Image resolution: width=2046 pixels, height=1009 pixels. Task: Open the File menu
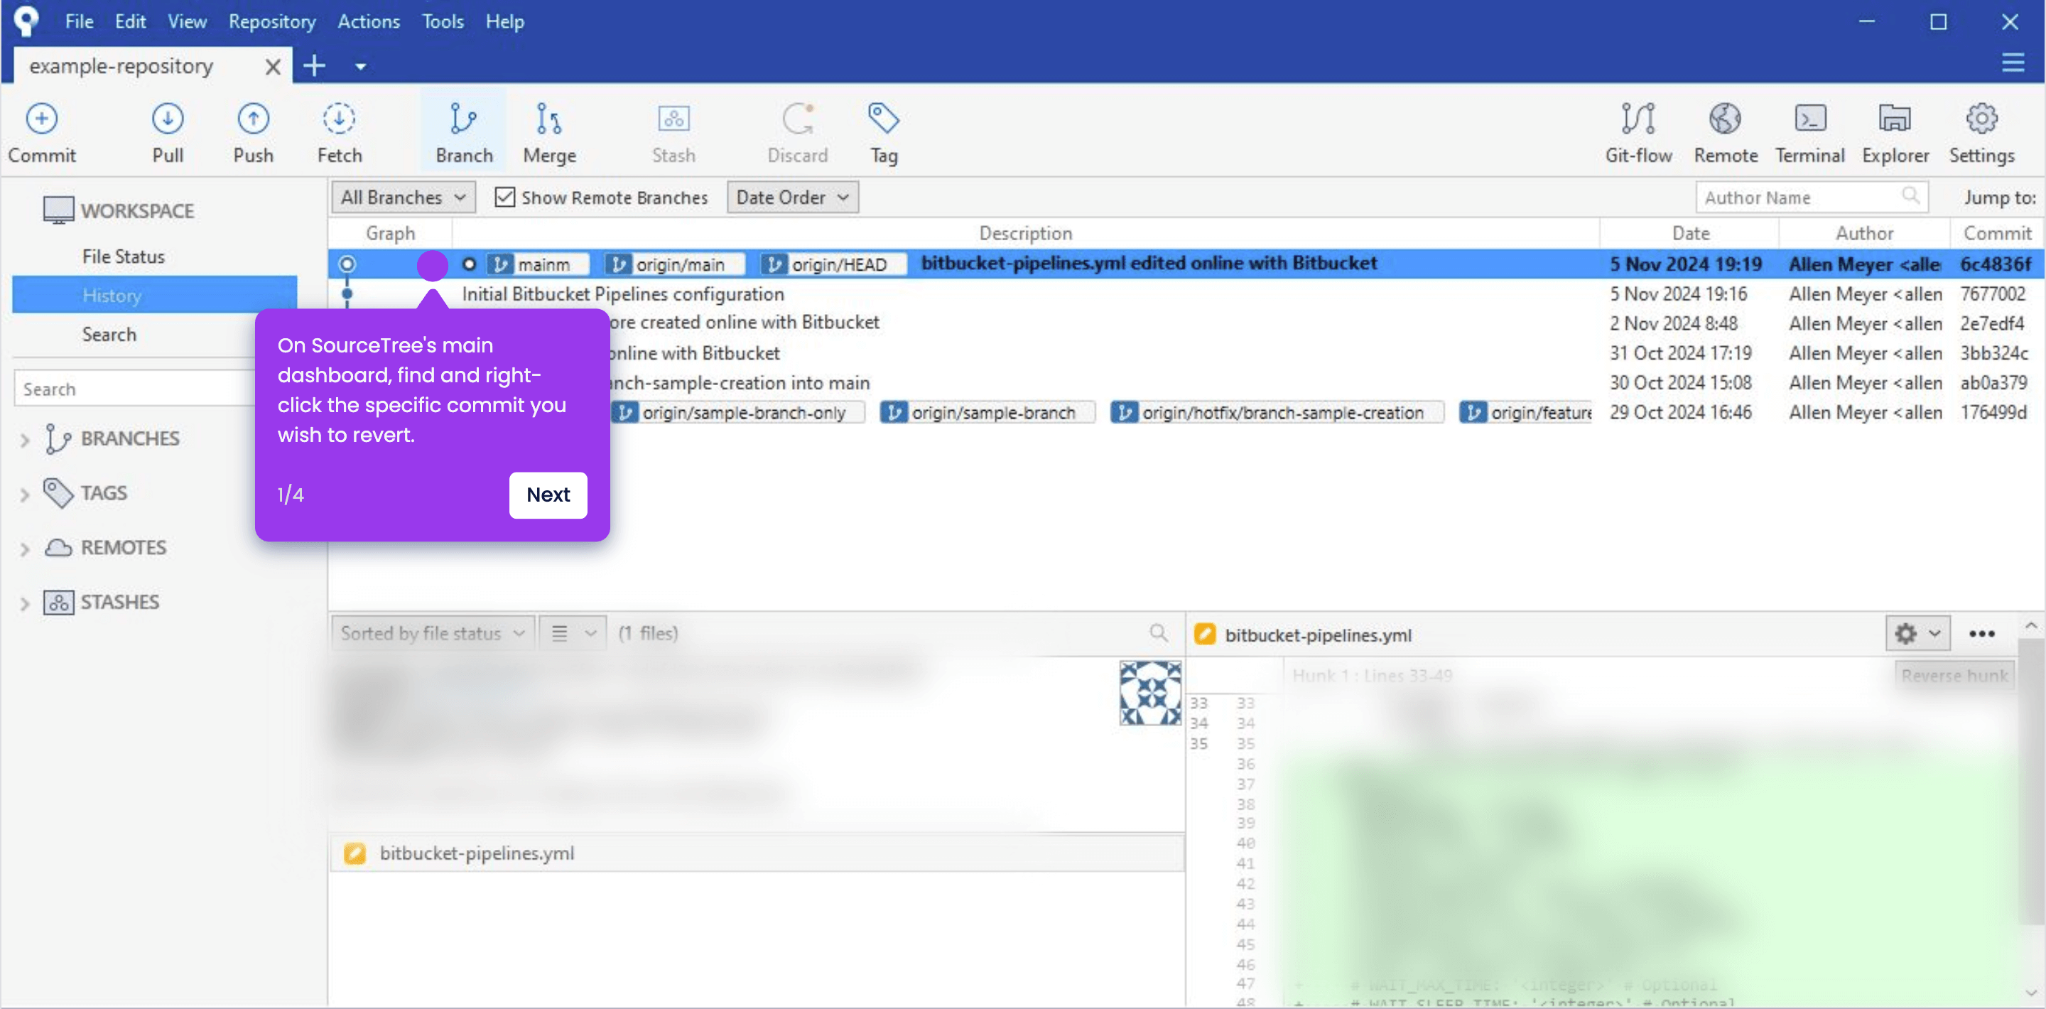tap(79, 21)
